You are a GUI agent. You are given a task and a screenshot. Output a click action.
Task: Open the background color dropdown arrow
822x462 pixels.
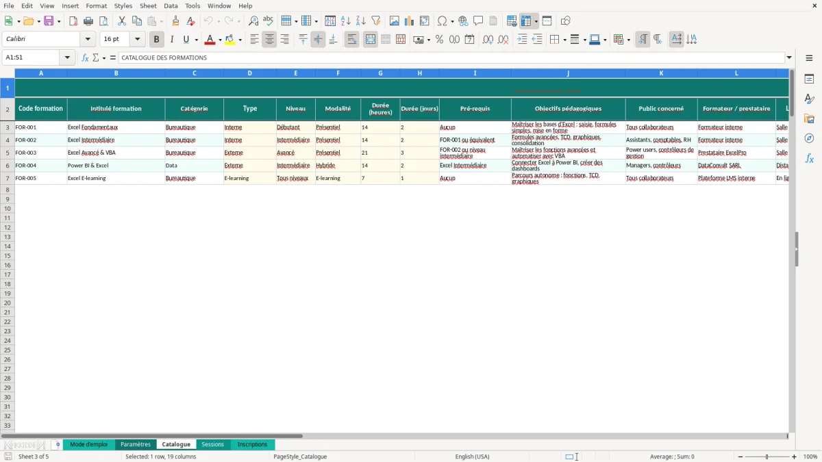(x=240, y=40)
